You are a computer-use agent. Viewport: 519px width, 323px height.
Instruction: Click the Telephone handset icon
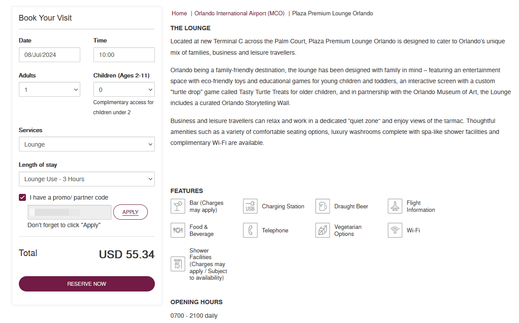[250, 230]
